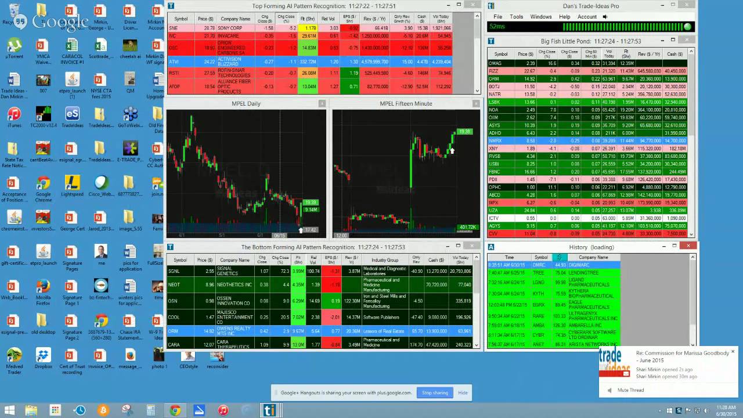
Task: Open the Calculator from the taskbar
Action: click(x=151, y=410)
